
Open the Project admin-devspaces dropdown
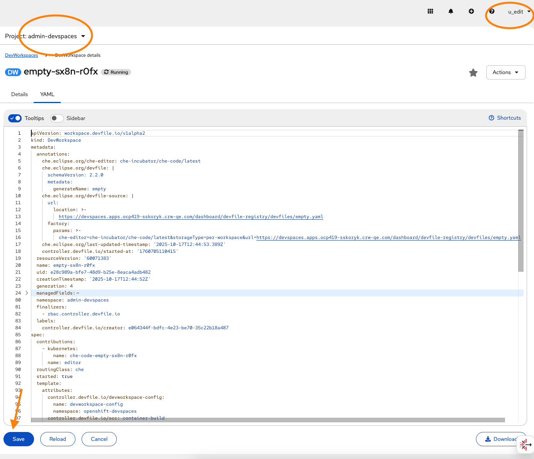click(45, 36)
